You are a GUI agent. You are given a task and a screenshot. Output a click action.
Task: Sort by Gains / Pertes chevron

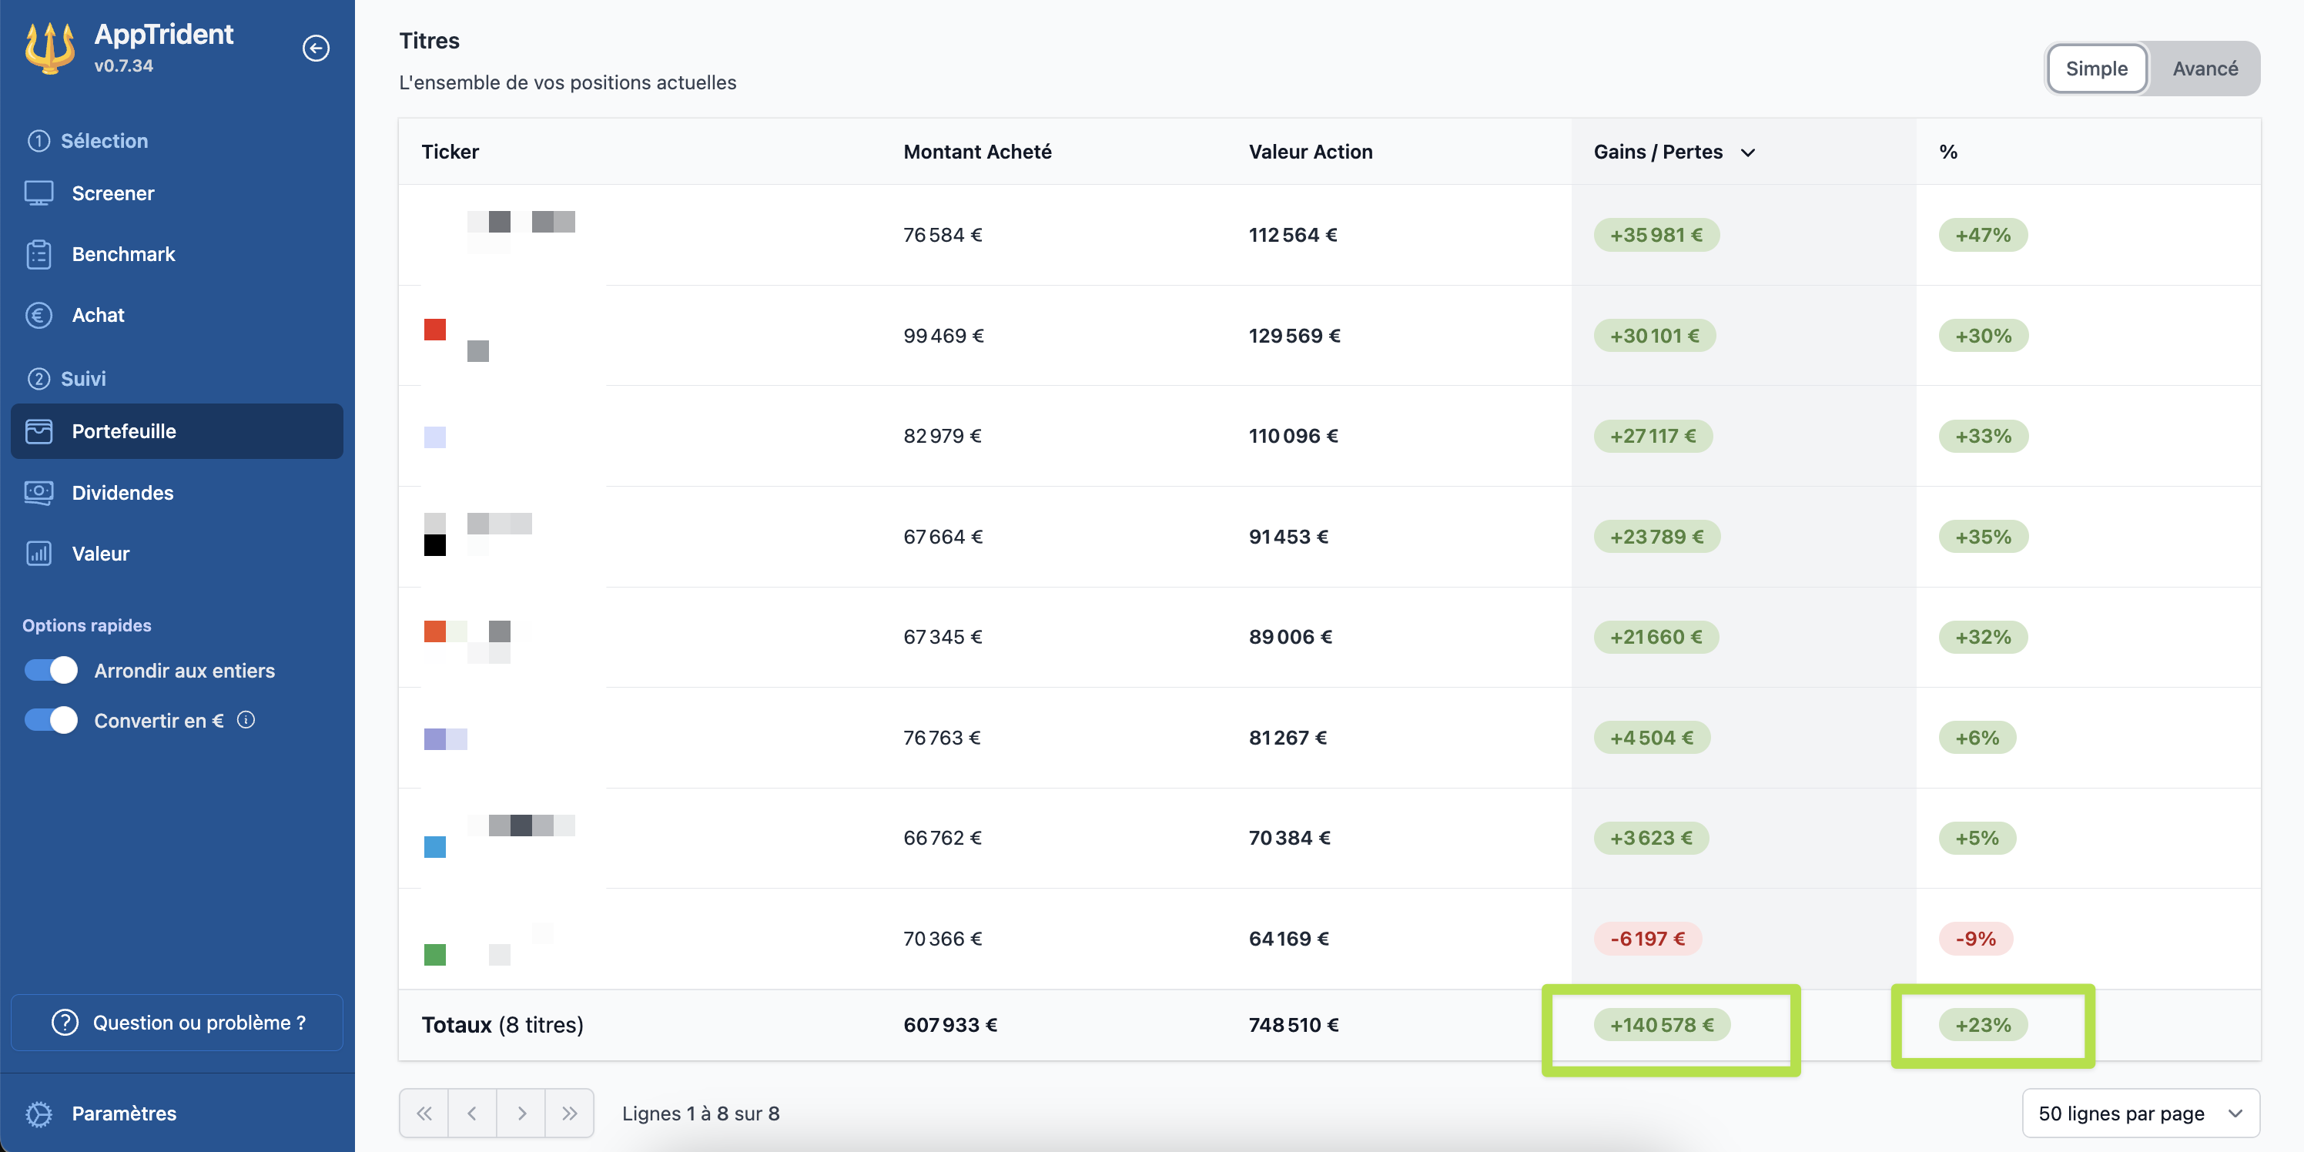(x=1748, y=152)
